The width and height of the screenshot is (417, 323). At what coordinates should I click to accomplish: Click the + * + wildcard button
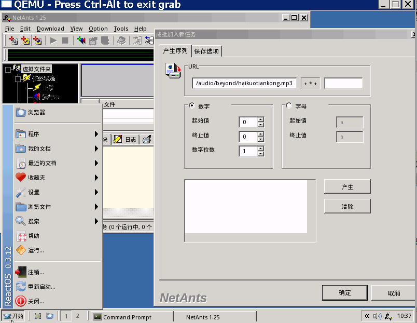310,83
